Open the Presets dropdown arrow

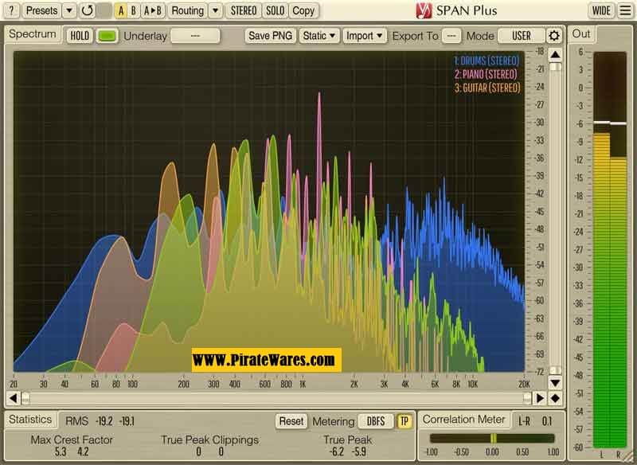(x=69, y=10)
